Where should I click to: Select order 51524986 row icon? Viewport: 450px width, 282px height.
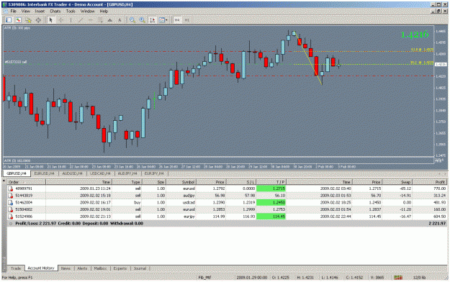(11, 217)
